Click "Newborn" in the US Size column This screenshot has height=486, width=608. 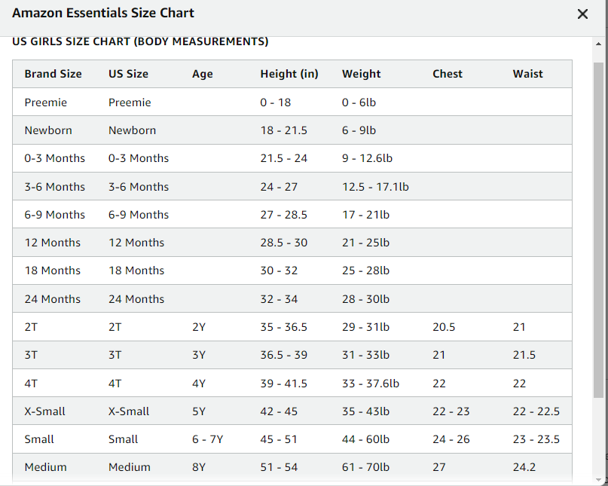pos(133,130)
